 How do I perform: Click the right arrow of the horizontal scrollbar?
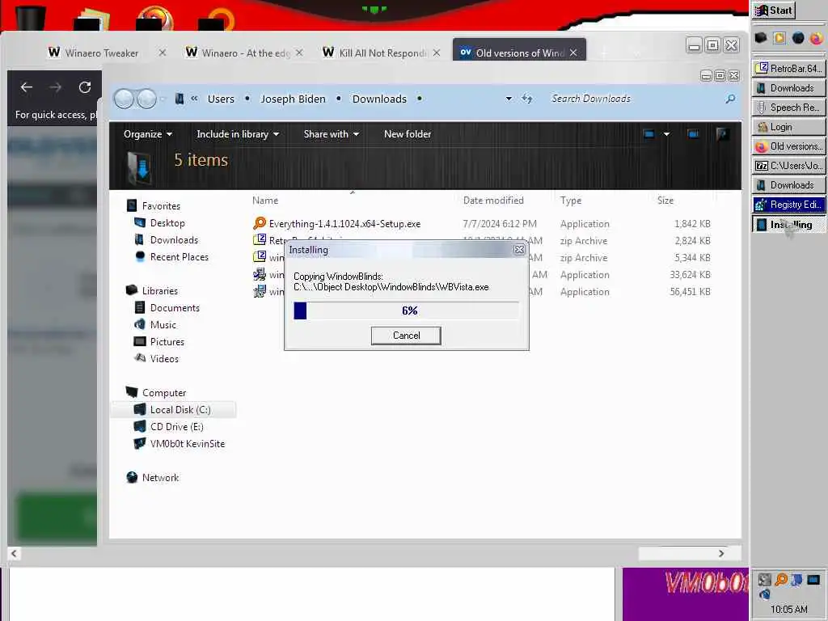[721, 553]
